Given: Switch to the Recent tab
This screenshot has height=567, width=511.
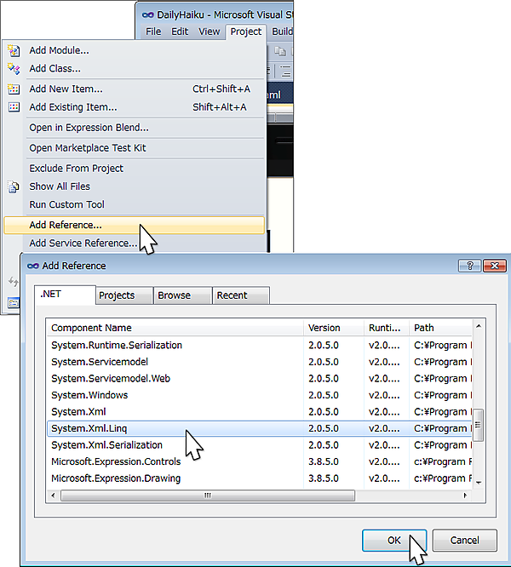Looking at the screenshot, I should pyautogui.click(x=241, y=295).
